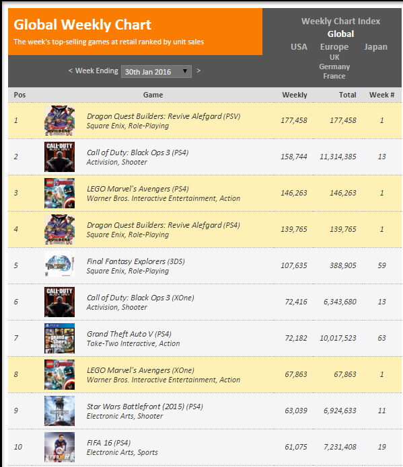
Task: Select the Germany chart link
Action: (x=334, y=67)
